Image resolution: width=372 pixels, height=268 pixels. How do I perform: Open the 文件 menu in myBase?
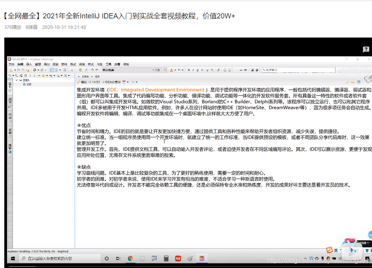[x=11, y=64]
